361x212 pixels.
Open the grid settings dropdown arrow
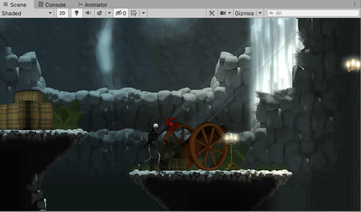[x=144, y=13]
